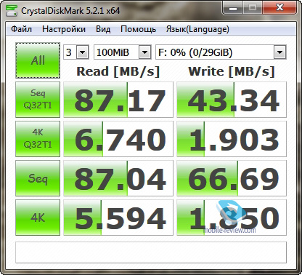
Task: Expand the test count dropdown showing 3
Action: 83,52
